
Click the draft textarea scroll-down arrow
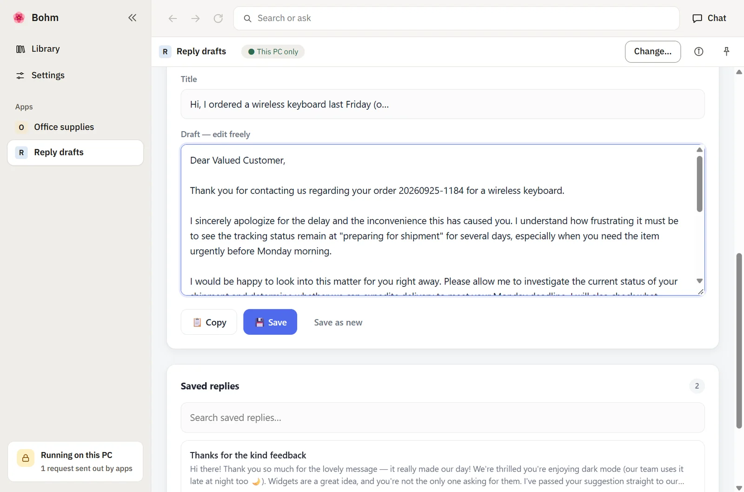tap(699, 281)
